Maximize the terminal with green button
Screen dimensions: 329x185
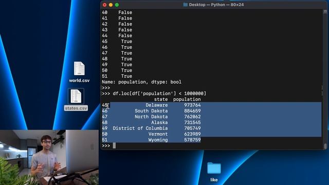tap(117, 5)
